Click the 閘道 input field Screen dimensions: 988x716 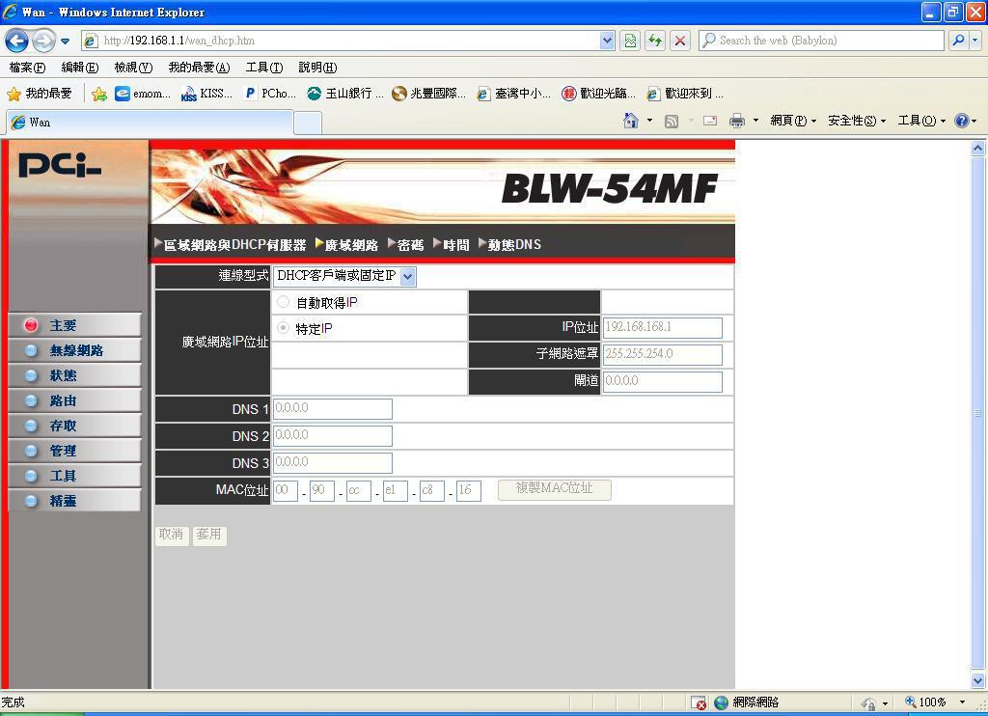(x=662, y=381)
